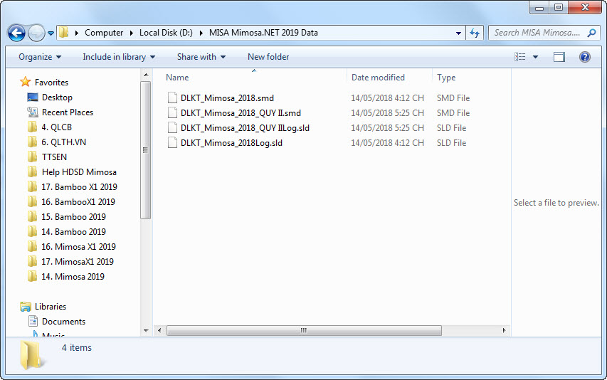
Task: Open 16. Mimosa X1 2019 folder
Action: [78, 247]
